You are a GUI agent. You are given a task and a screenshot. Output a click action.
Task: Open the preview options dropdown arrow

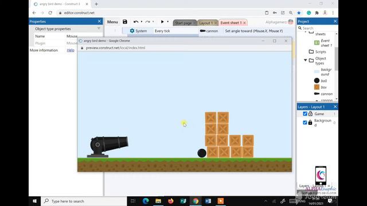167,22
